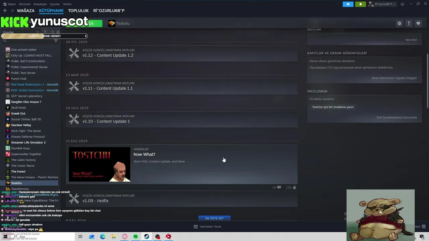
Task: Click the wrench icon for v1.11 update
Action: (74, 86)
